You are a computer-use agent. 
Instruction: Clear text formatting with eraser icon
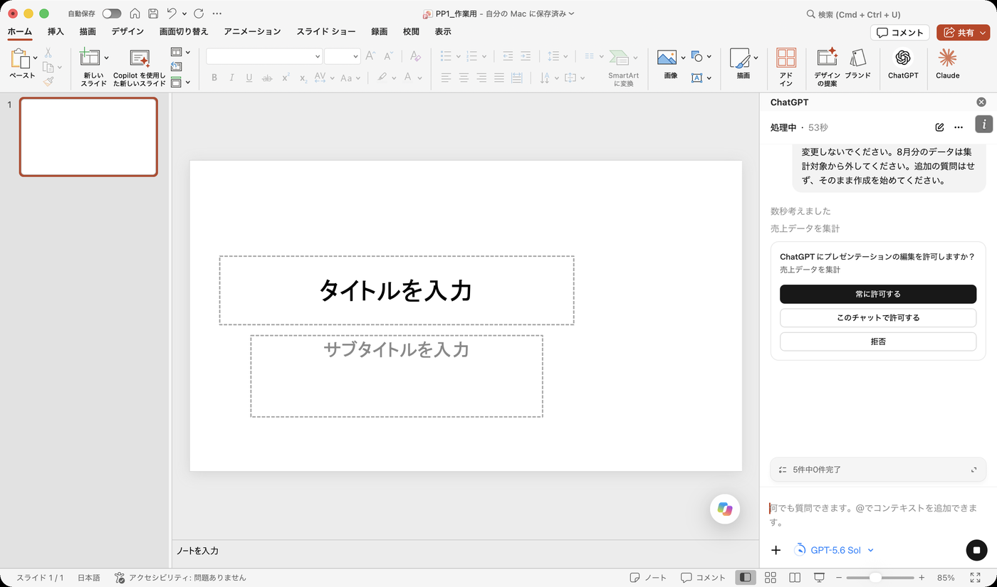[416, 56]
